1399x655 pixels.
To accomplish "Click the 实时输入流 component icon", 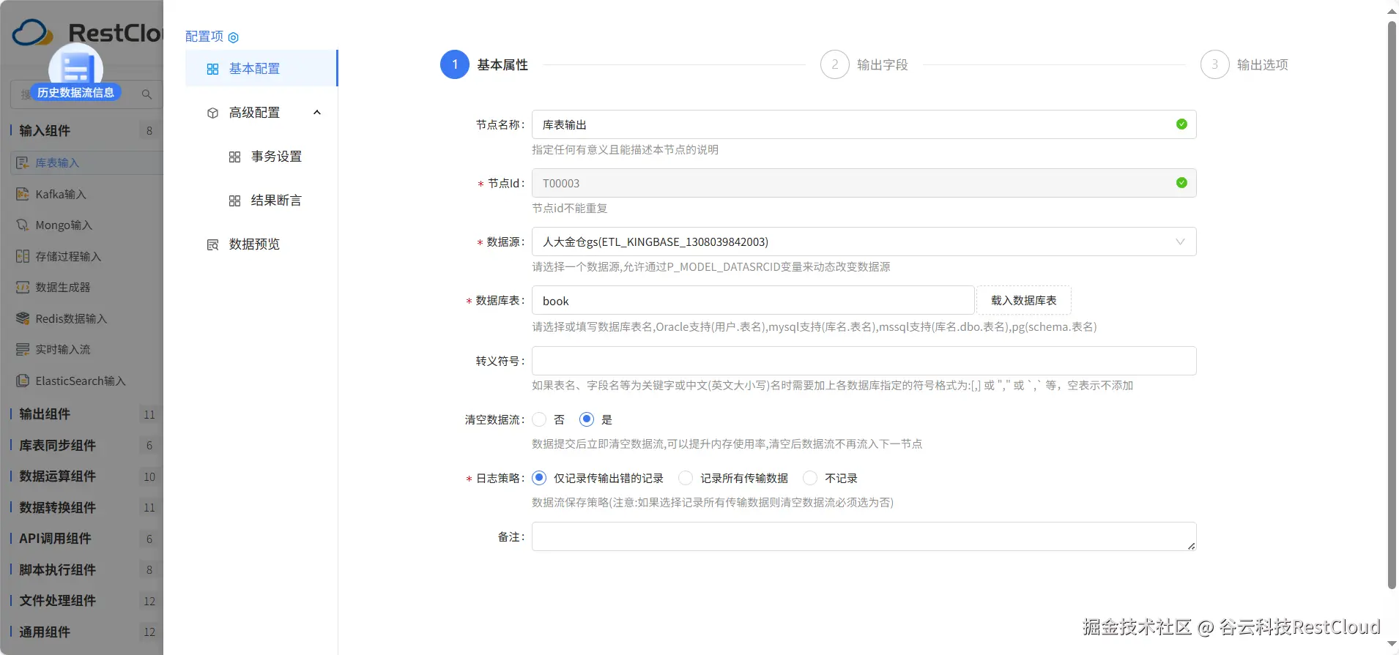I will click(23, 349).
